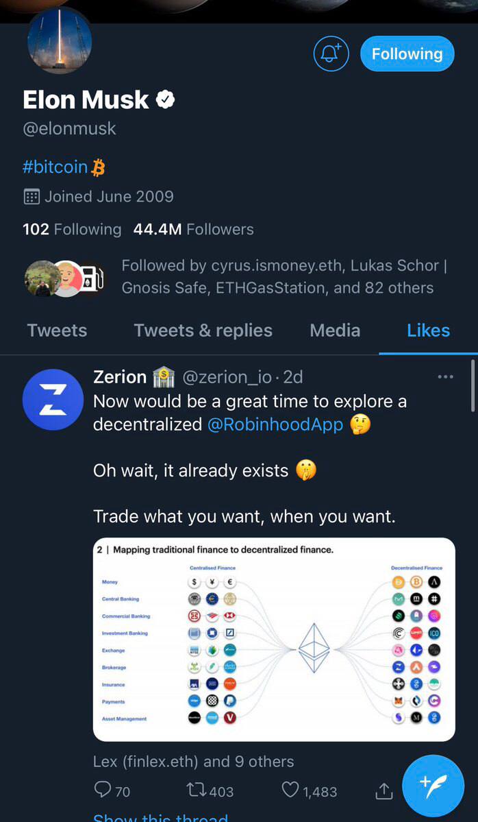Open the profile avatar picture
This screenshot has width=478, height=822.
60,41
